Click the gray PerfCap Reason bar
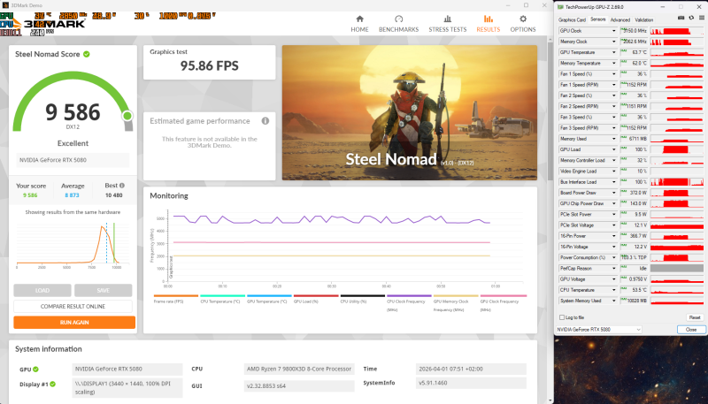The height and width of the screenshot is (404, 708). (x=676, y=268)
